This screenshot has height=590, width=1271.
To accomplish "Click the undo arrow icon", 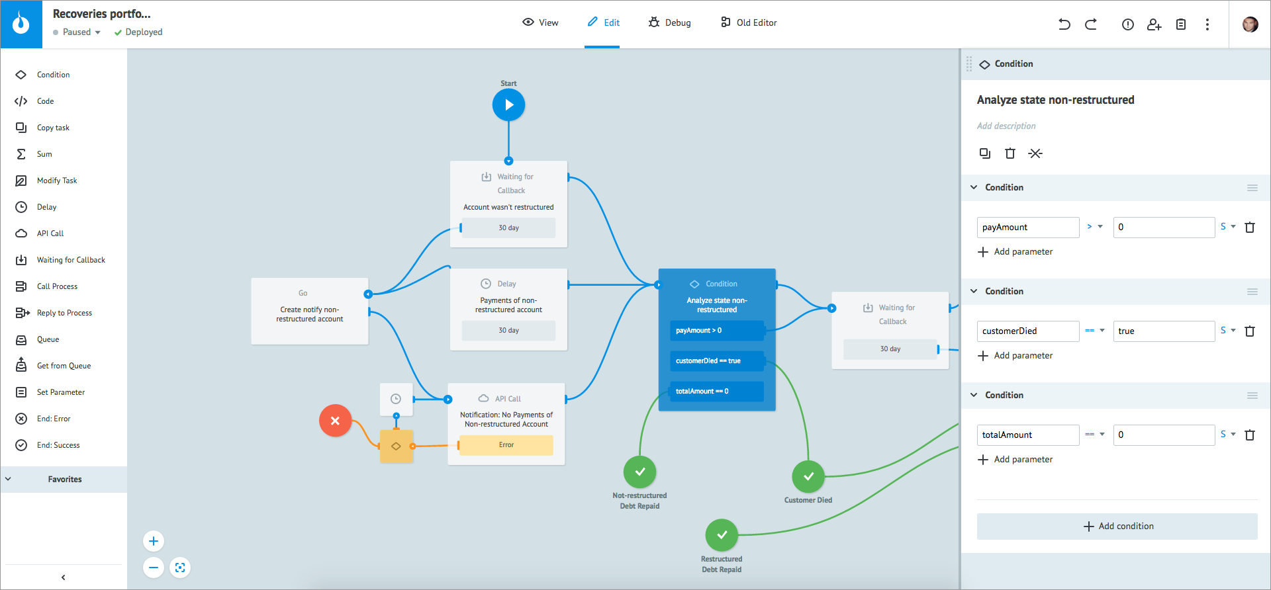I will [x=1064, y=24].
